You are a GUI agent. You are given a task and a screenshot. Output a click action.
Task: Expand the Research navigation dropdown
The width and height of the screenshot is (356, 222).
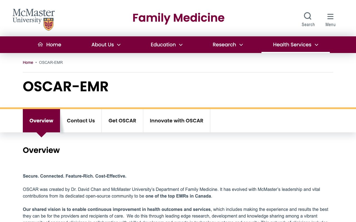tap(228, 45)
